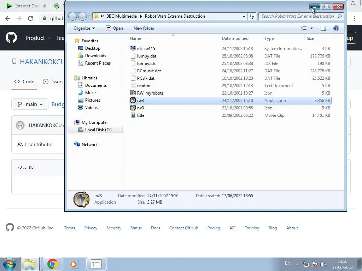
Task: Open the About footer link on GitHub
Action: pyautogui.click(x=292, y=228)
